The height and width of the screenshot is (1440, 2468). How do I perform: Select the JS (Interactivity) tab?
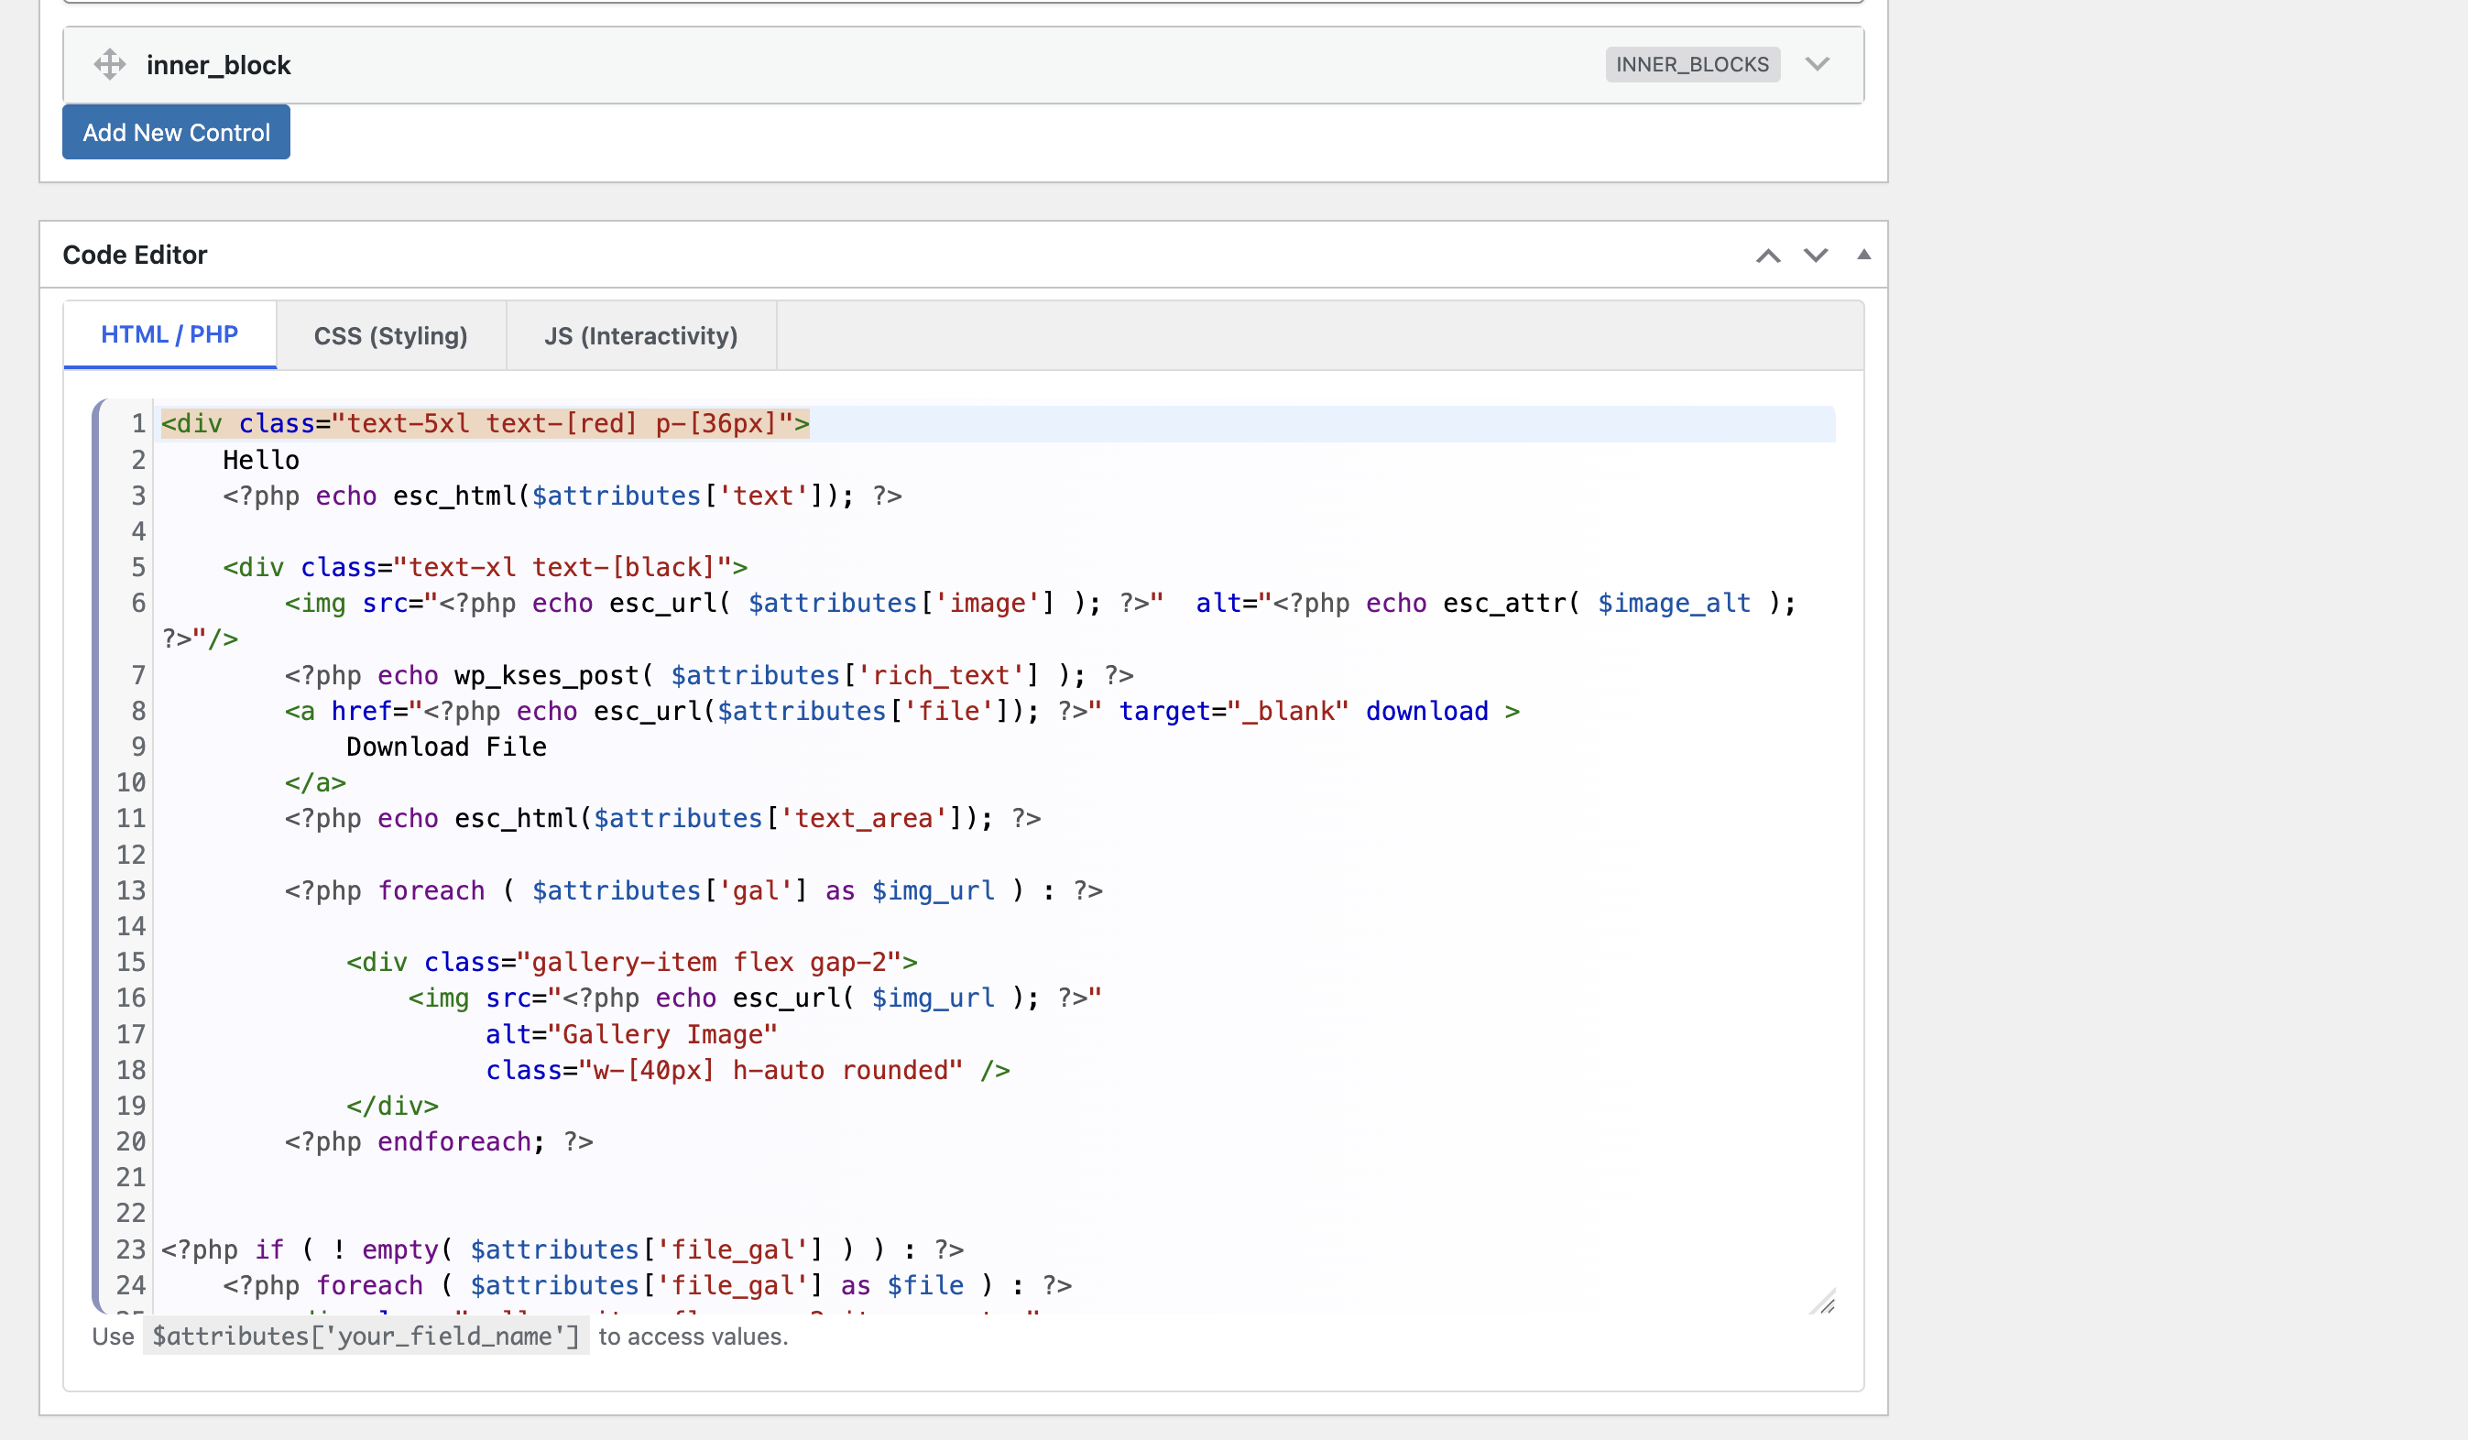640,336
